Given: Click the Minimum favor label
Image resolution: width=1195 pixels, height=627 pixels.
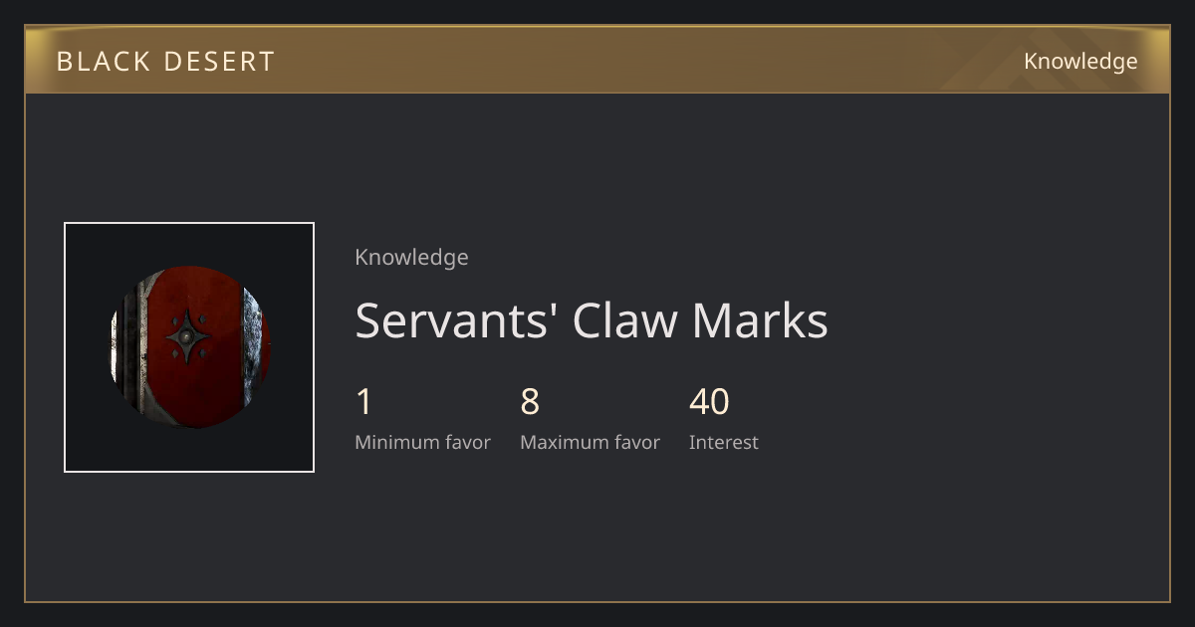Looking at the screenshot, I should pos(422,443).
